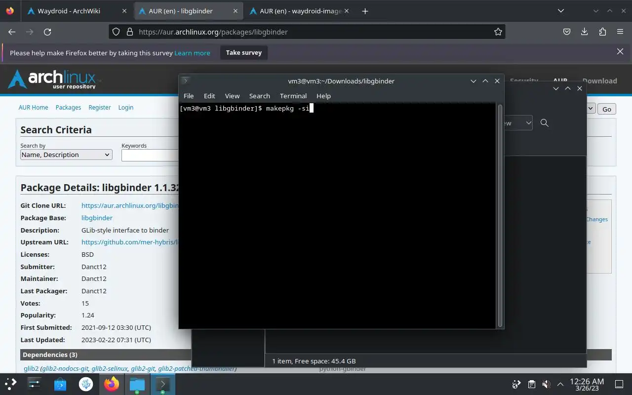The width and height of the screenshot is (632, 395).
Task: Open the clock showing 12:26 AM
Action: click(x=587, y=384)
